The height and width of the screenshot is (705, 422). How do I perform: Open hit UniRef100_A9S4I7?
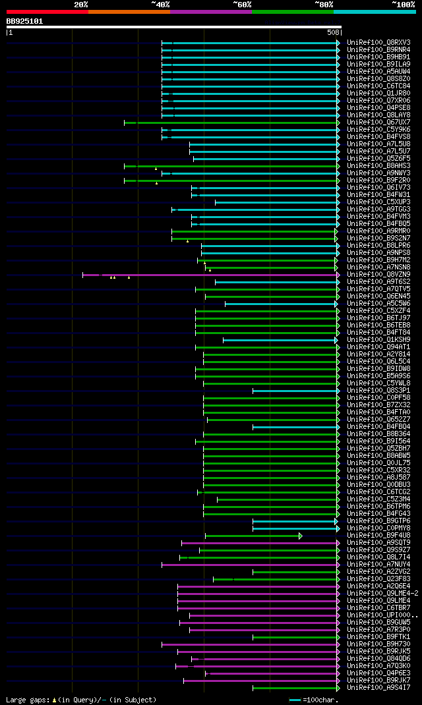pyautogui.click(x=378, y=687)
